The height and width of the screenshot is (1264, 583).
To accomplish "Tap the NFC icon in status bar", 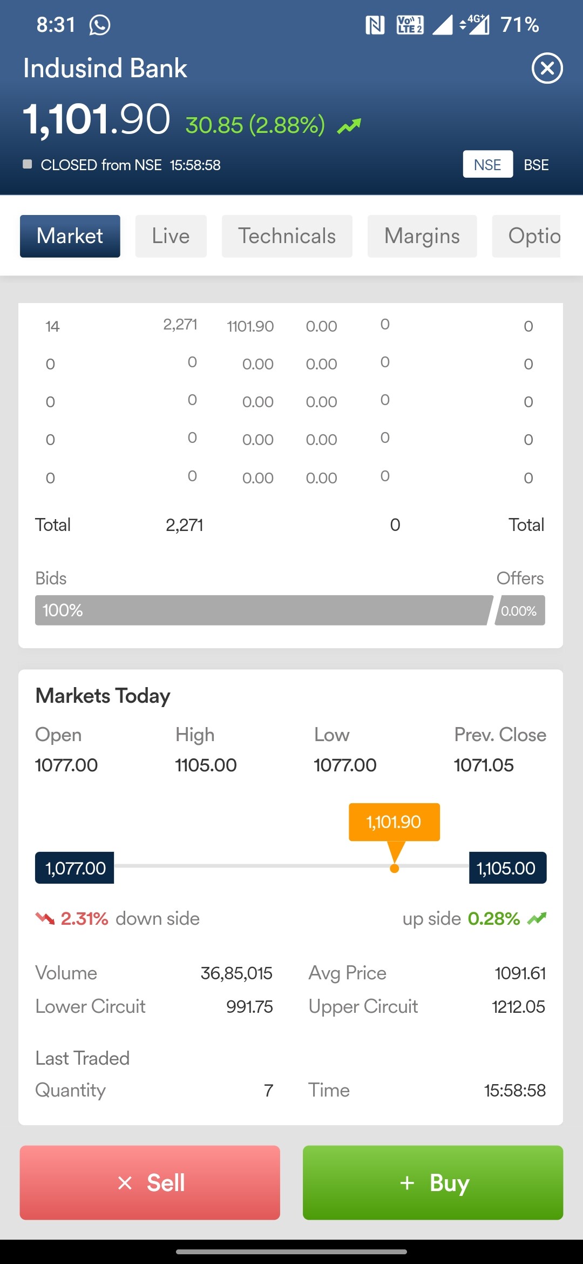I will 375,25.
